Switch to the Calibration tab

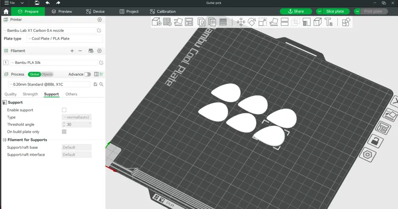(163, 11)
